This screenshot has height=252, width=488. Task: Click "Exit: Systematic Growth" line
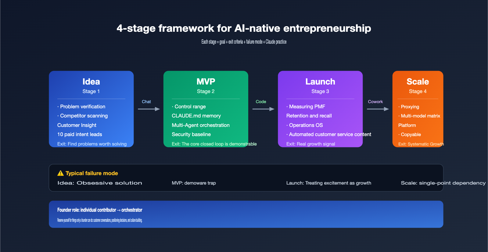(x=421, y=144)
